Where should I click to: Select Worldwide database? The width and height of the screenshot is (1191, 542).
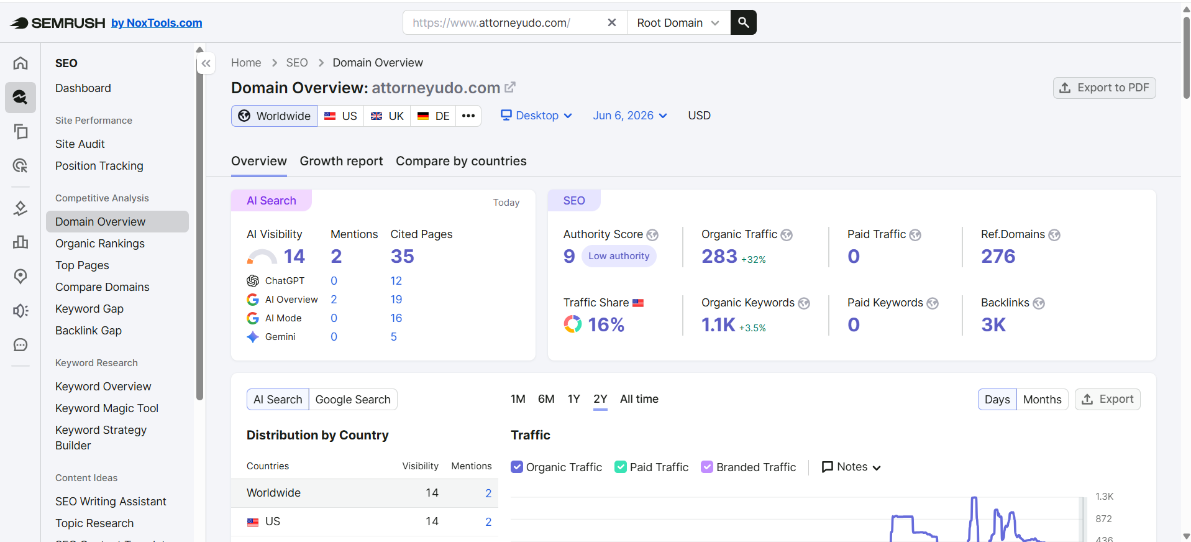275,116
